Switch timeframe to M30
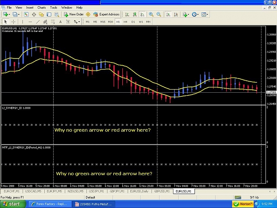Image resolution: width=277 pixels, height=208 pixels. [110, 22]
